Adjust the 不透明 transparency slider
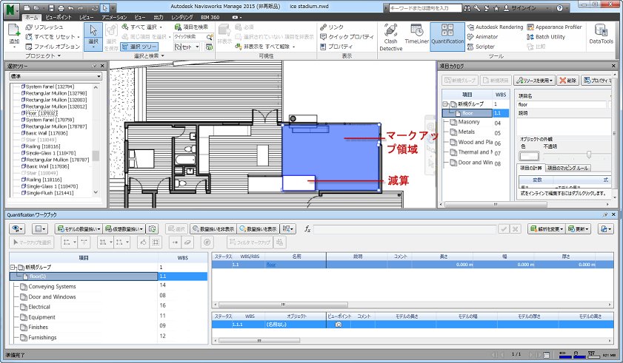Viewport: 623px width, 363px height. coord(589,155)
